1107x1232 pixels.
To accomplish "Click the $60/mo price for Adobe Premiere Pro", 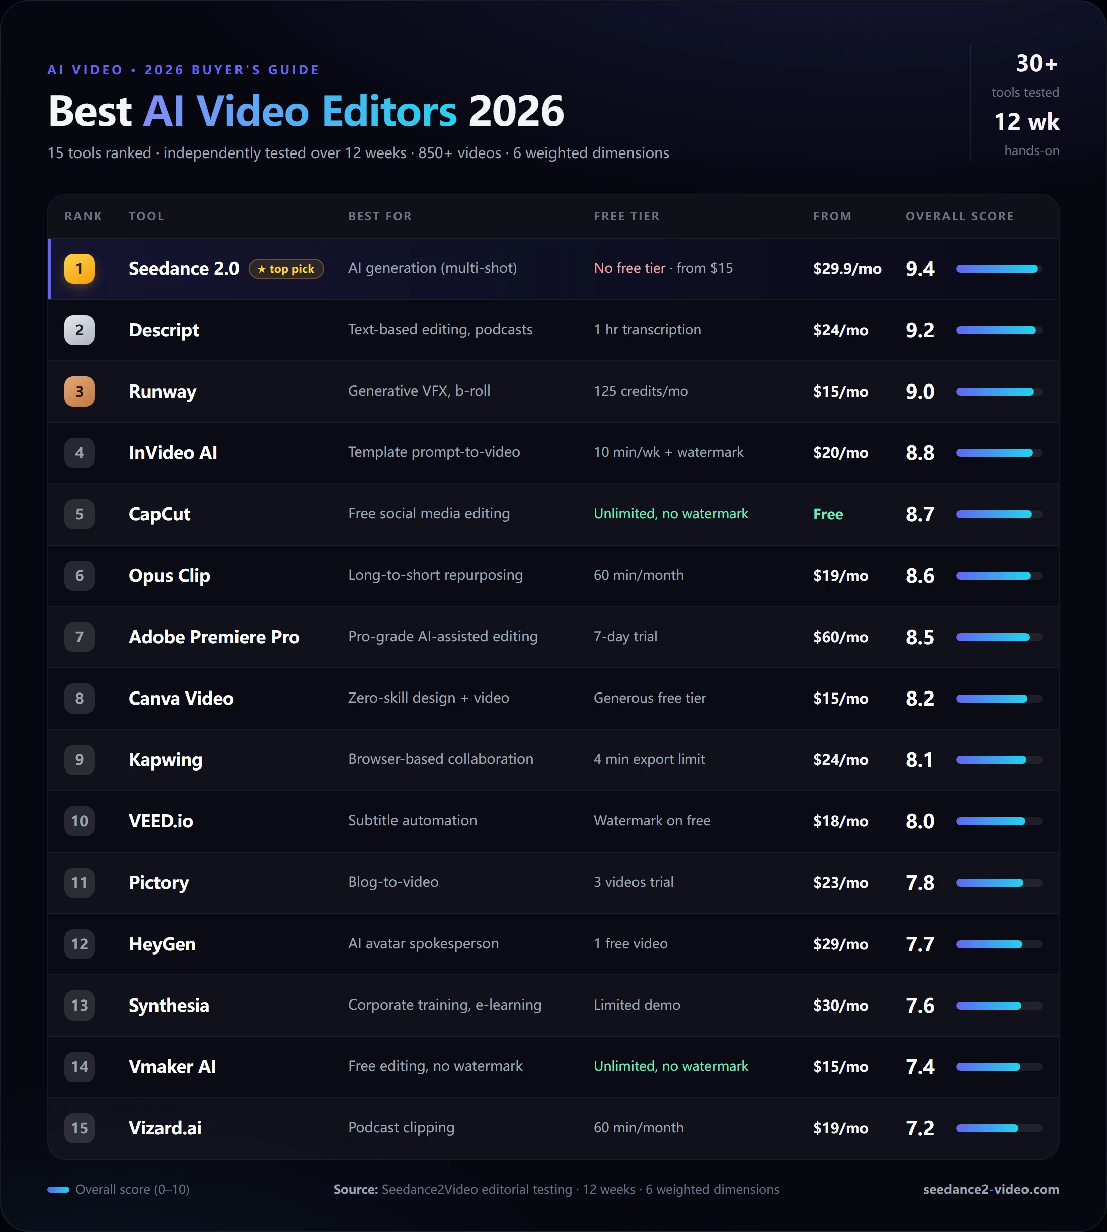I will click(x=841, y=638).
